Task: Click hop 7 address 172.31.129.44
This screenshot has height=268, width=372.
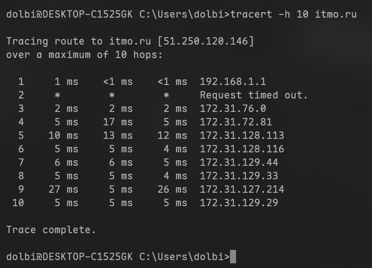Action: tap(239, 163)
